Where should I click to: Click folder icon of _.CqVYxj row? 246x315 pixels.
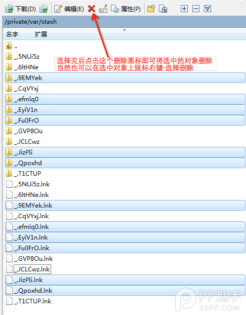pyautogui.click(x=9, y=88)
